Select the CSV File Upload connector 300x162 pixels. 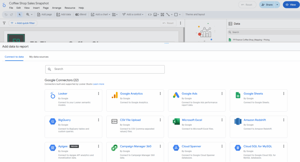[x=135, y=127]
